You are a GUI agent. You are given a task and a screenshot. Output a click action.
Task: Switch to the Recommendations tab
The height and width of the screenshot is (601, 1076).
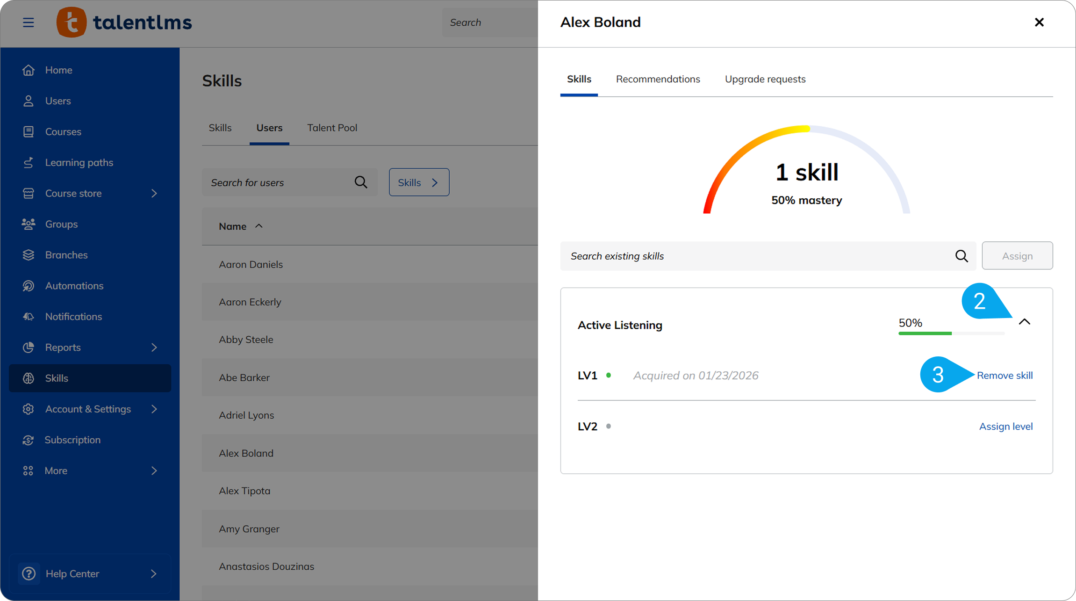[658, 79]
